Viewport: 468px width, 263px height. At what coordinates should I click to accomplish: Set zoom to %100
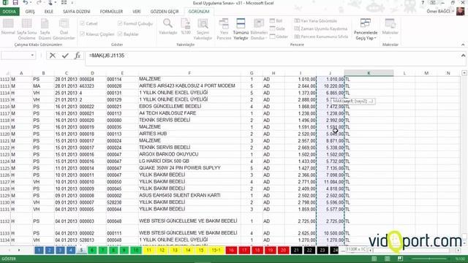click(186, 27)
